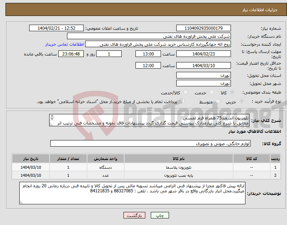Click the شماره نیاز field 1104092935000179

[204, 28]
